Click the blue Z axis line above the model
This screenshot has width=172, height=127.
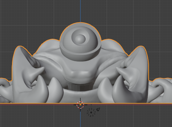(x=80, y=11)
